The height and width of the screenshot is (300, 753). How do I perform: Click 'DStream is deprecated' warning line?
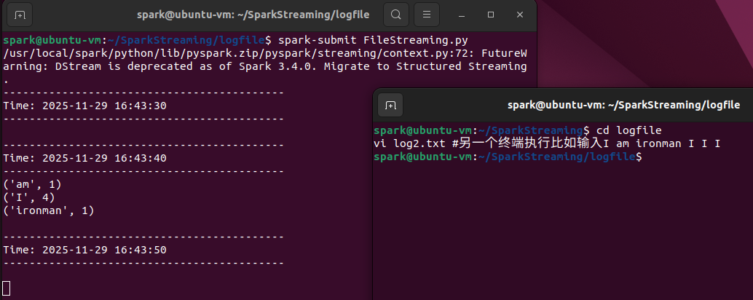[265, 66]
